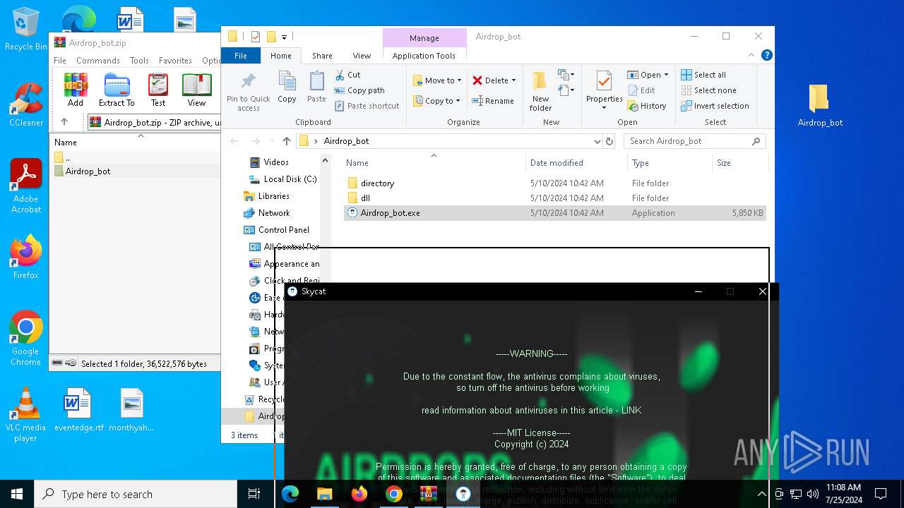Click the Search Airdrop_bot input field

point(695,141)
